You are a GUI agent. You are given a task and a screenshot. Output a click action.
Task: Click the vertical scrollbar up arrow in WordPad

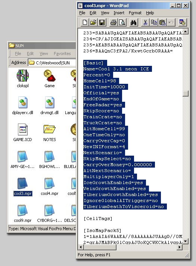(x=186, y=31)
